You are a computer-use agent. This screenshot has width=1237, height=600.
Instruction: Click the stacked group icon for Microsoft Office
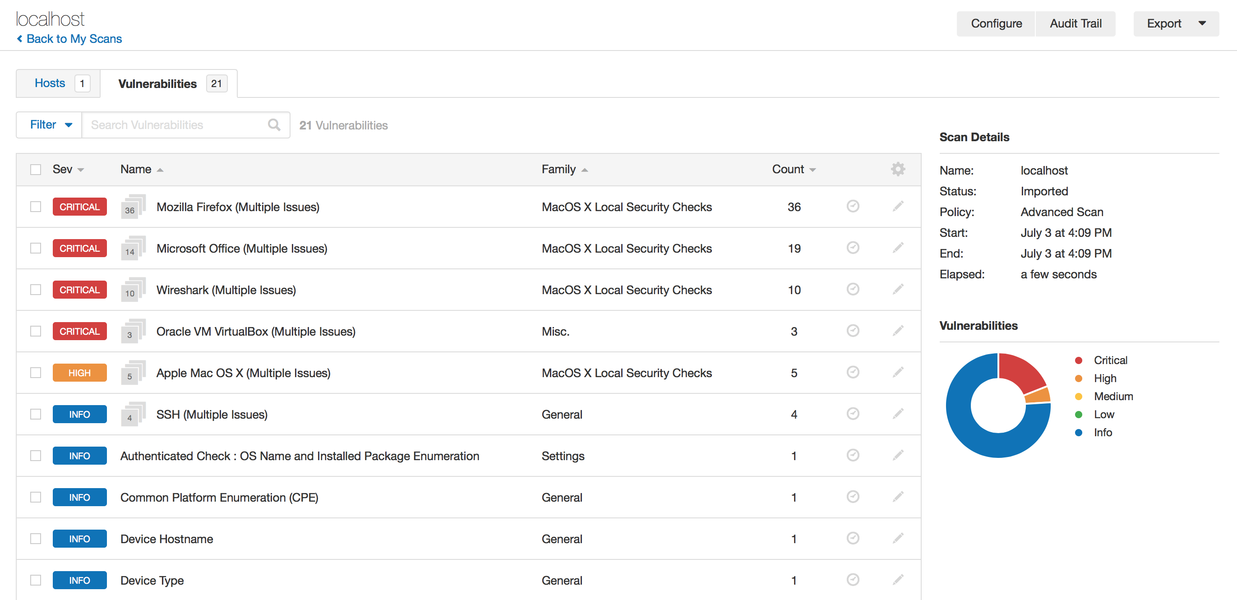point(133,248)
